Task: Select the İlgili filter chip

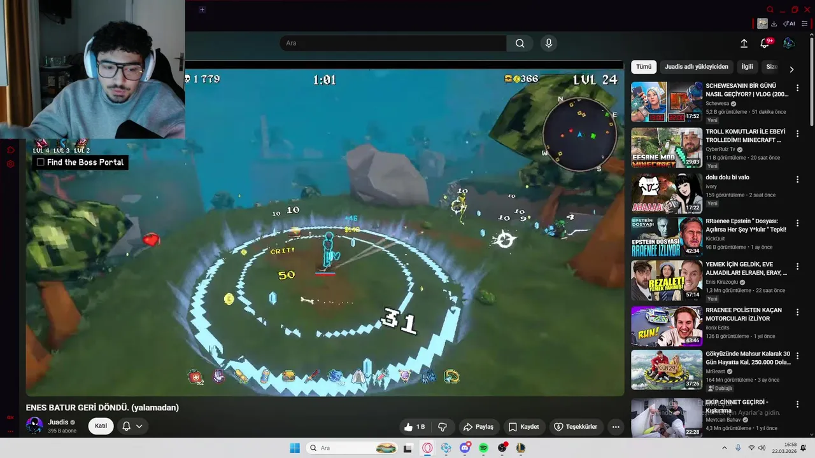Action: point(747,67)
